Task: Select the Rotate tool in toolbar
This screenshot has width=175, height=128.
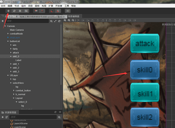Action: click(14, 11)
